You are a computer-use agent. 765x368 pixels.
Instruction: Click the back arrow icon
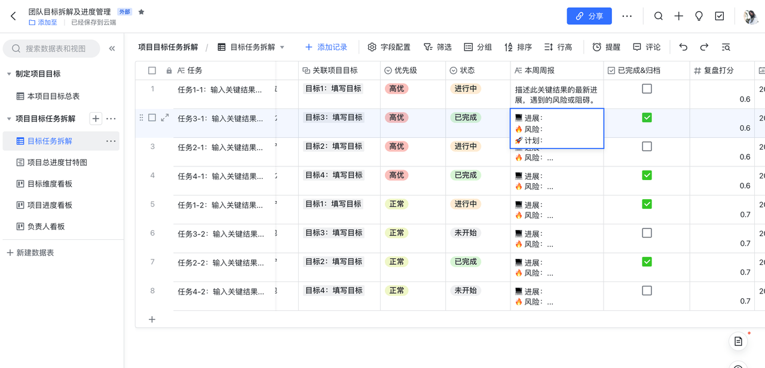tap(13, 16)
